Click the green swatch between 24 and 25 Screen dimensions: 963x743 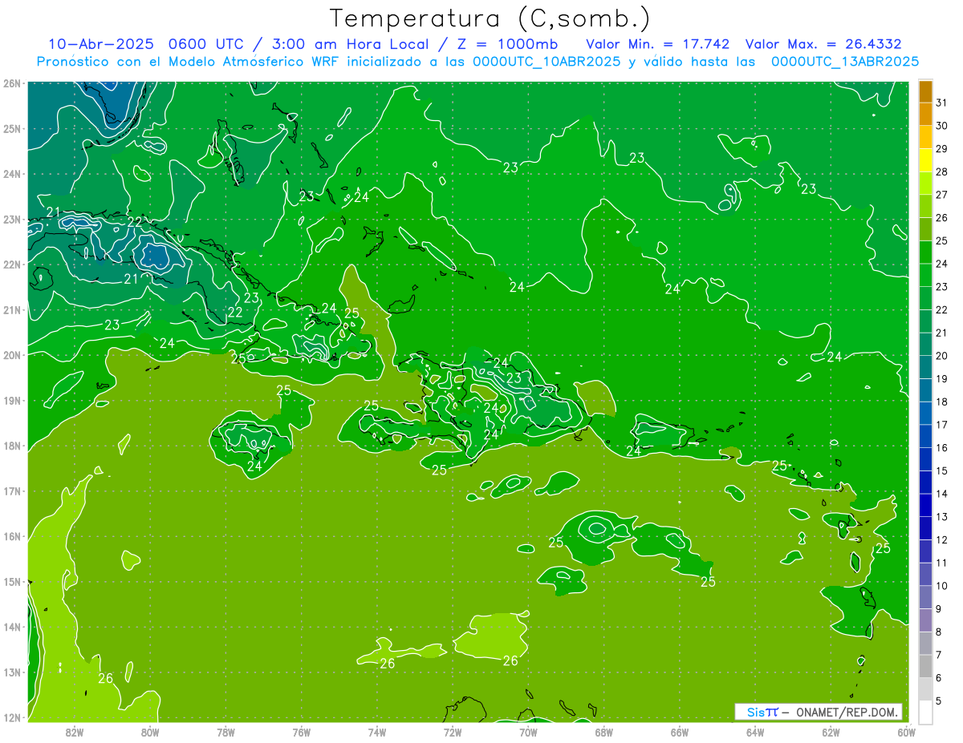click(x=925, y=252)
